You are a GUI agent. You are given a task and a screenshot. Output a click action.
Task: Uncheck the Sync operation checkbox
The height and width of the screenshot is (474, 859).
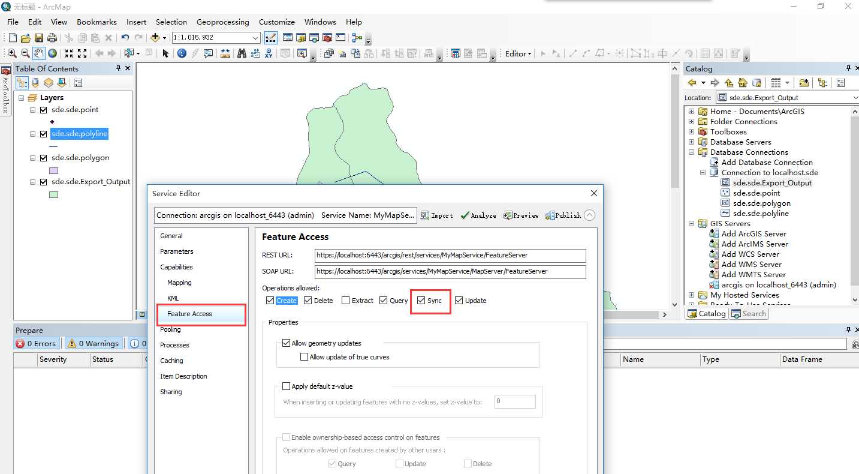click(421, 301)
